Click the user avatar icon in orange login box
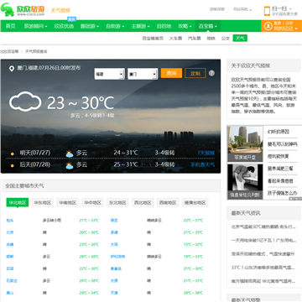This screenshot has height=302, width=302. 268,26
